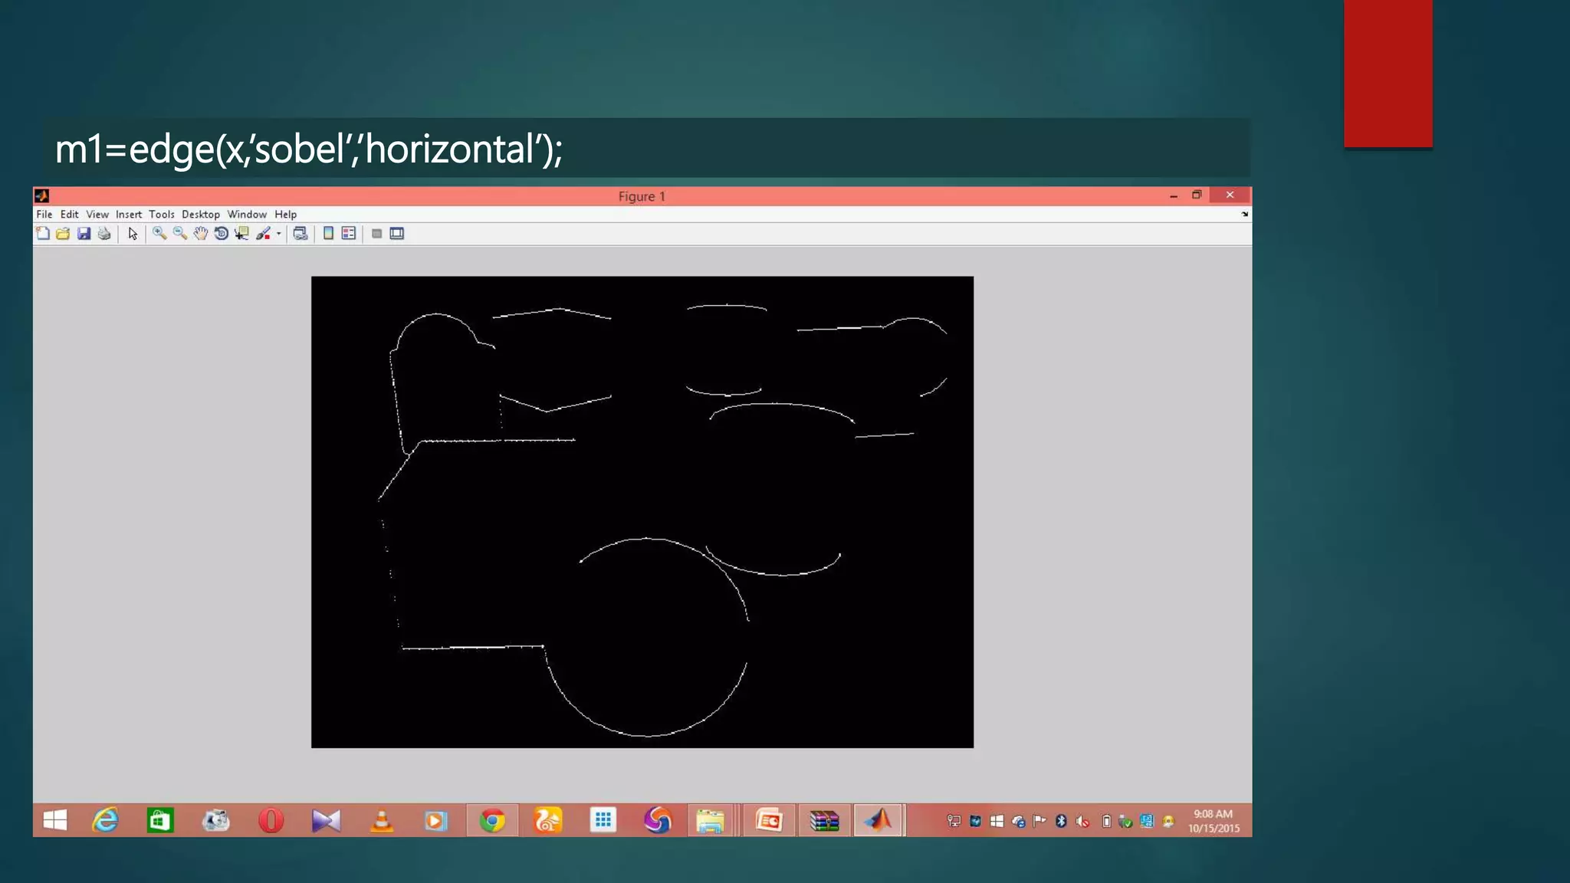Click the Open File folder icon
This screenshot has height=883, width=1570.
point(64,234)
